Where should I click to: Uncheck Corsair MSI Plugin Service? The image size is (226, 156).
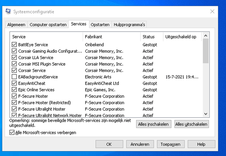[x=14, y=64]
